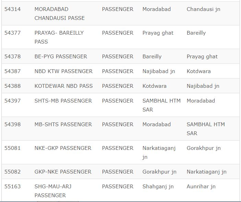Viewport: 241px width, 202px height.
Task: Click train number 54387
Action: tap(12, 71)
